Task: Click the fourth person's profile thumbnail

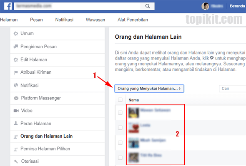Action: [133, 158]
